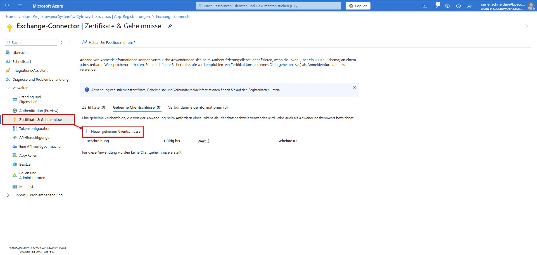Click the Wert info icon
Screen dimensions: 537x255
pos(208,141)
